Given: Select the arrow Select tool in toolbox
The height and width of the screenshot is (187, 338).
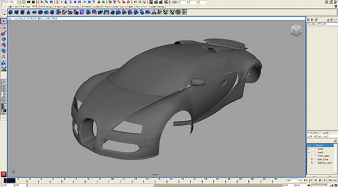Looking at the screenshot, I should (3, 21).
